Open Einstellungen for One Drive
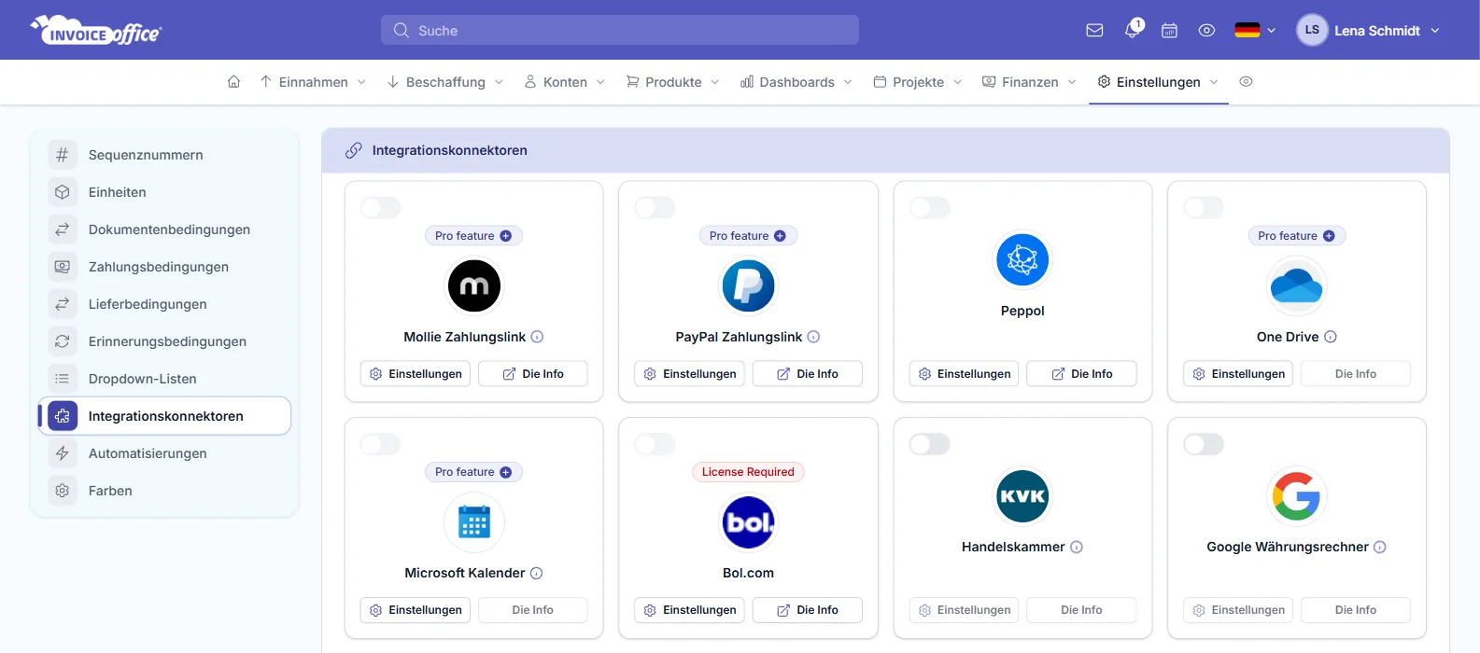The height and width of the screenshot is (653, 1480). [1238, 374]
